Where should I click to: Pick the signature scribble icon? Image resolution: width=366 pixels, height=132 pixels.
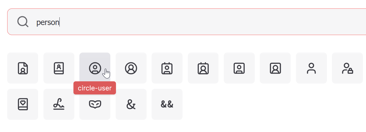[59, 104]
